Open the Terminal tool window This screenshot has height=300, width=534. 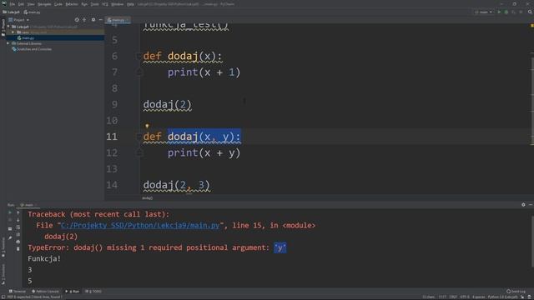point(17,291)
